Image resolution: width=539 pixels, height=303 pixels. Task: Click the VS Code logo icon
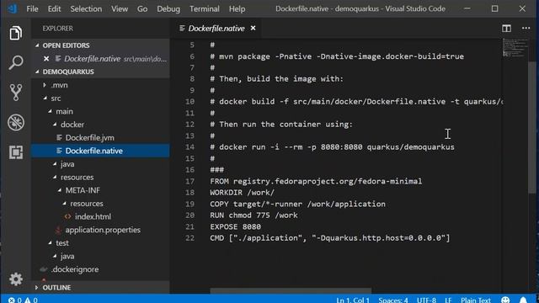[13, 8]
